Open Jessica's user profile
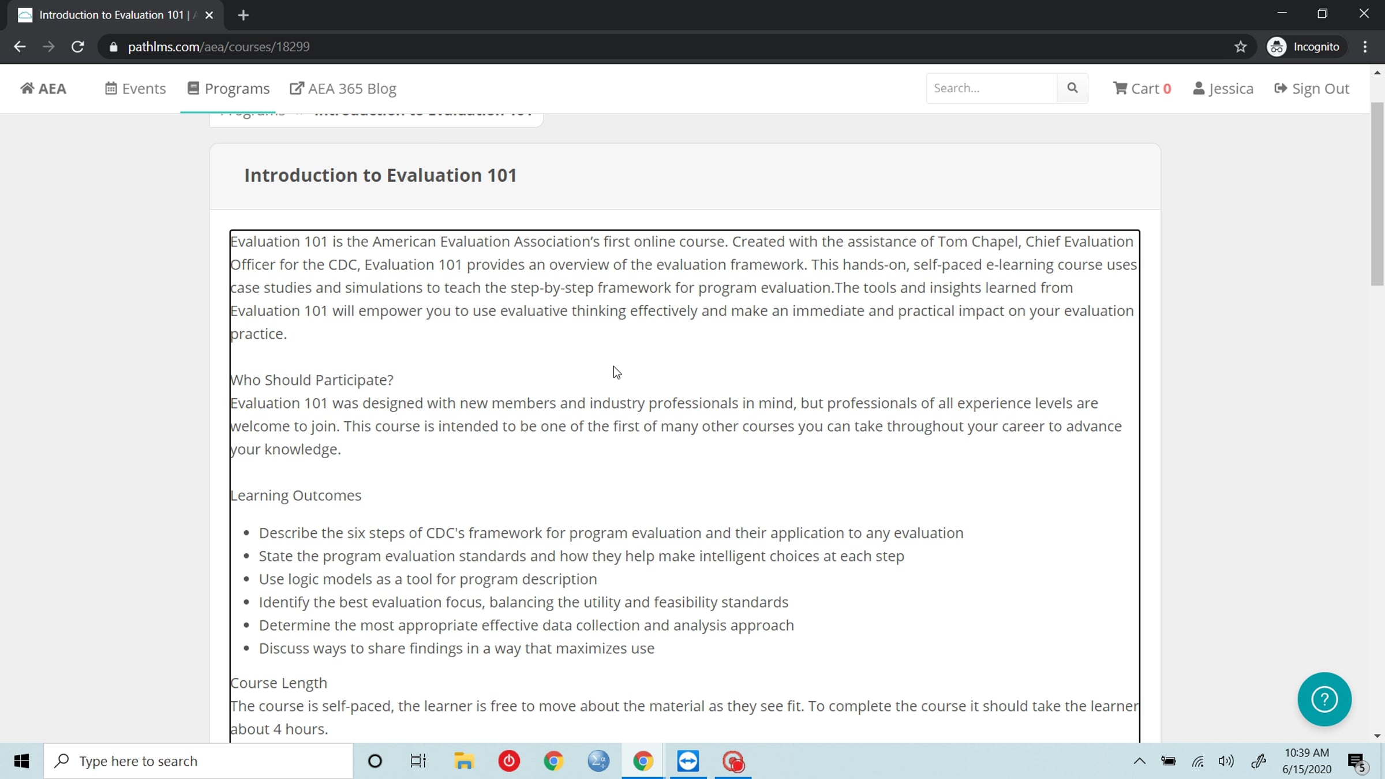The height and width of the screenshot is (779, 1385). pos(1223,88)
